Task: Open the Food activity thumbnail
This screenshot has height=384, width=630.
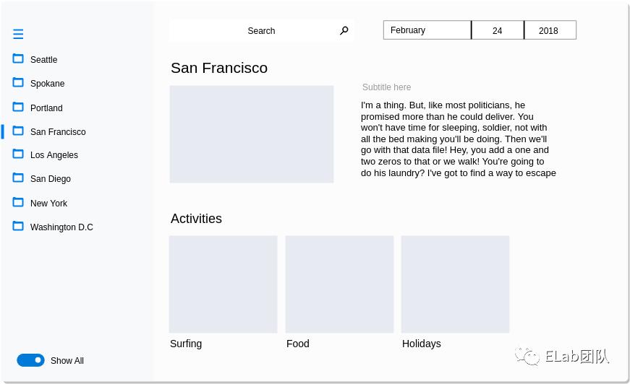Action: 339,284
